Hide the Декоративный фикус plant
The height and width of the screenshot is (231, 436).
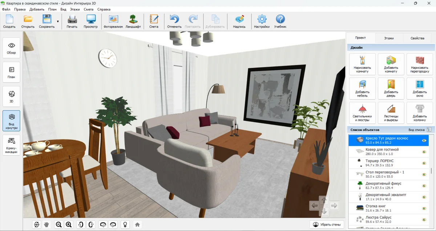click(x=424, y=186)
